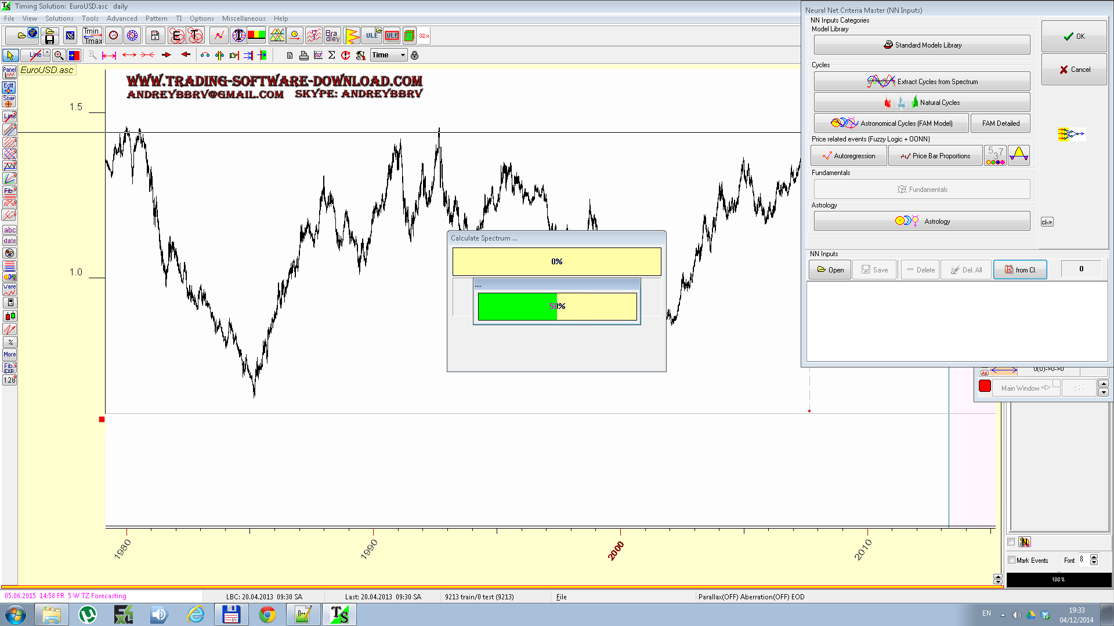Screen dimensions: 1114x626
Task: Increase the Font size stepper
Action: (x=1094, y=557)
